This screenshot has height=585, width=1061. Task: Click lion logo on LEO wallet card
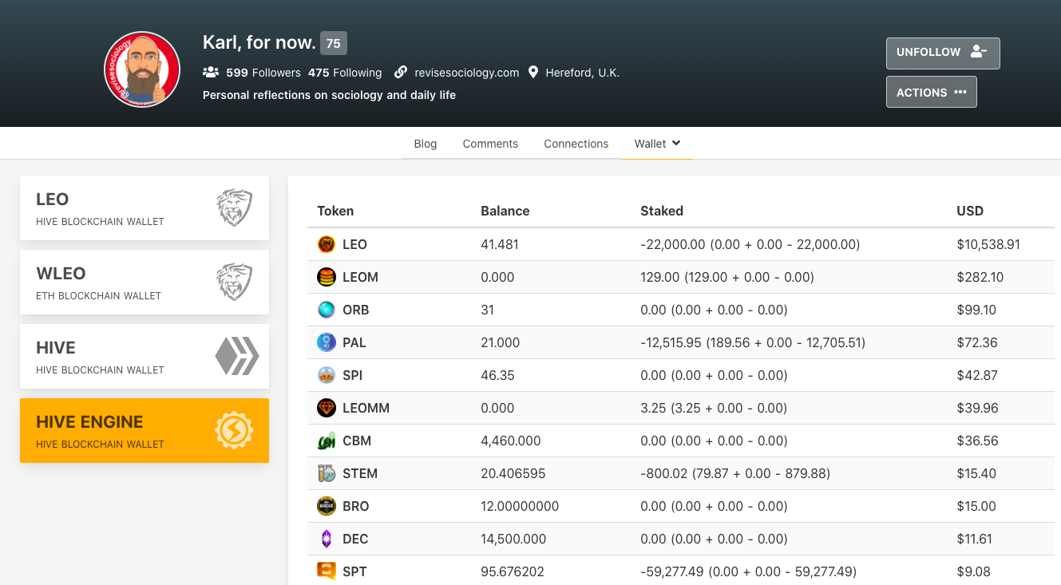click(x=235, y=208)
